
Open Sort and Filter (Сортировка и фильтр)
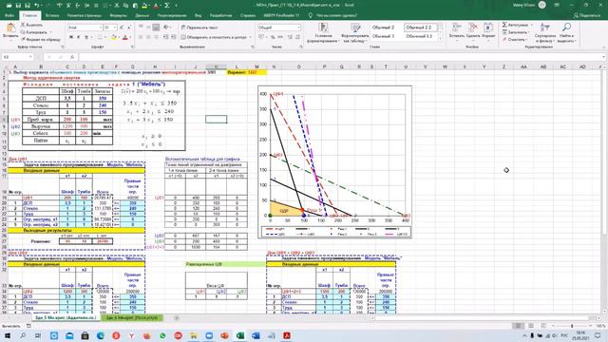tap(544, 32)
